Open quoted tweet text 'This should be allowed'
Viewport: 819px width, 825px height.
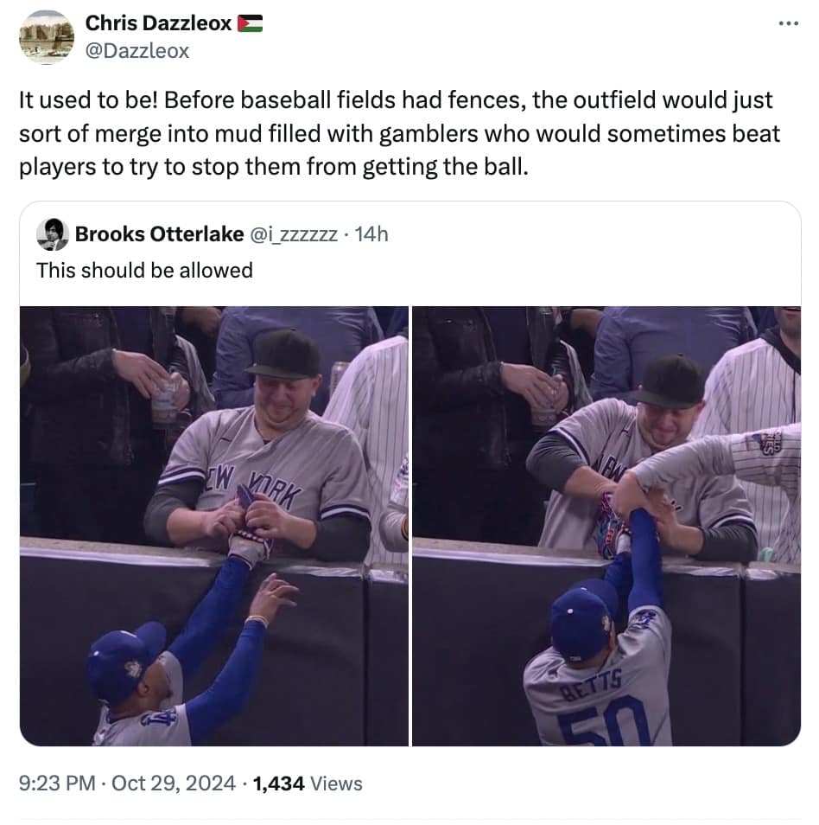144,271
